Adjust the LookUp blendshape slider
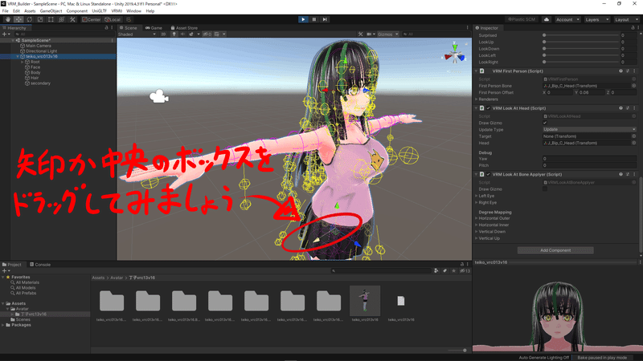Screen dimensions: 643x361 (x=581, y=43)
